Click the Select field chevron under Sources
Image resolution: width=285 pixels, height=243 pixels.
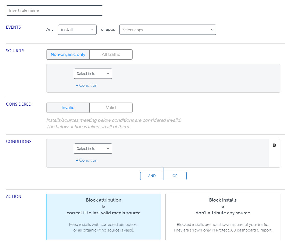[x=108, y=74]
